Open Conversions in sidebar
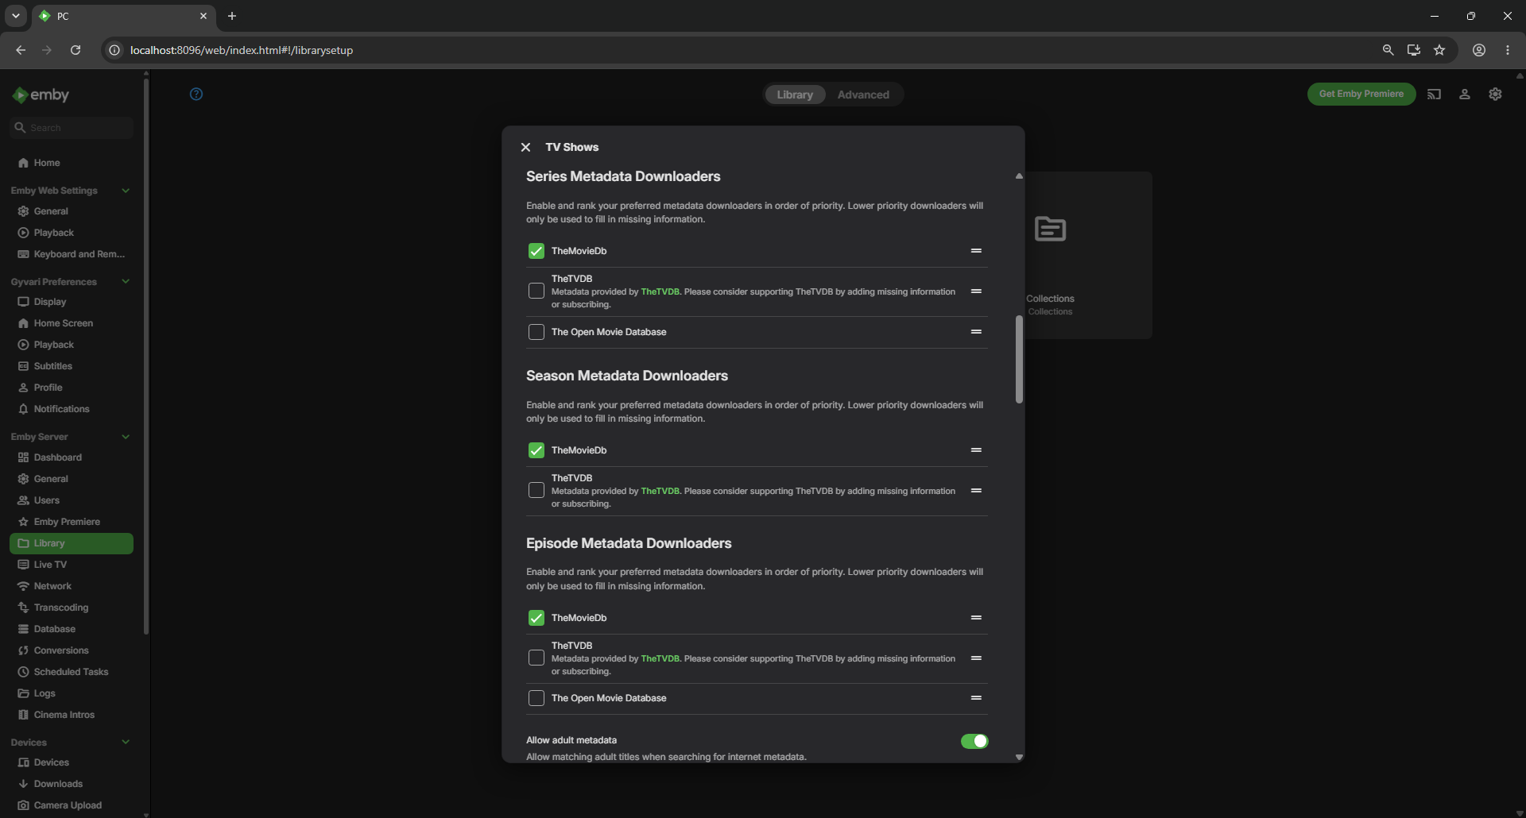1526x818 pixels. (72, 650)
